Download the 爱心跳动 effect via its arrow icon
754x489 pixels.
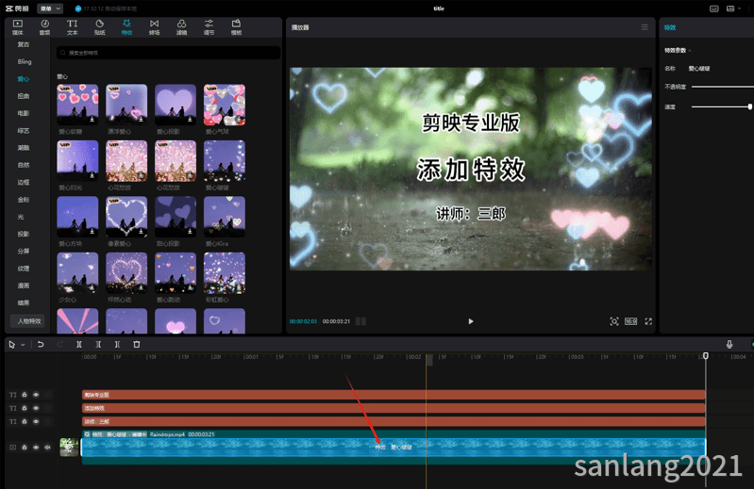pyautogui.click(x=190, y=287)
